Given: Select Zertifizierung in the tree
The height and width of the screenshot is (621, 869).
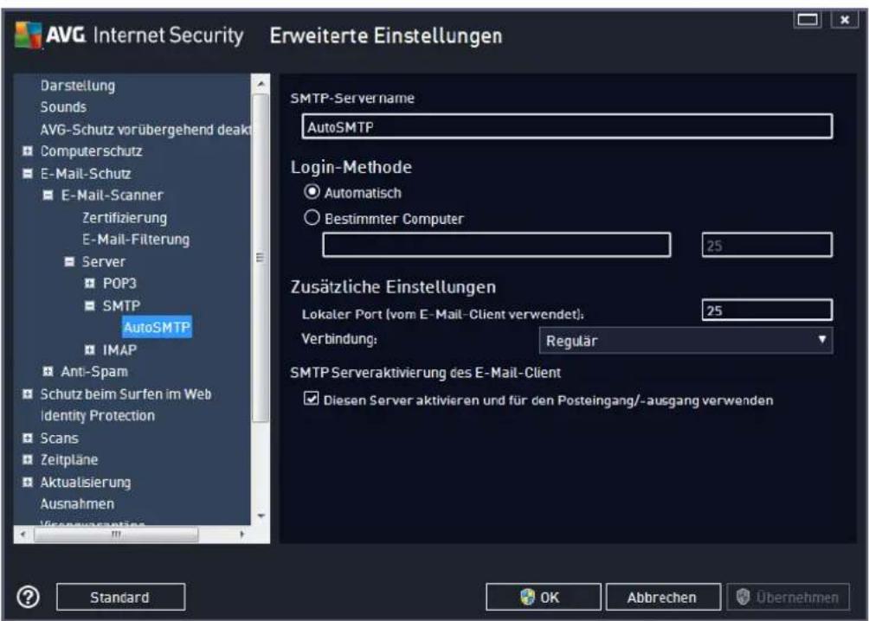Looking at the screenshot, I should (x=125, y=218).
